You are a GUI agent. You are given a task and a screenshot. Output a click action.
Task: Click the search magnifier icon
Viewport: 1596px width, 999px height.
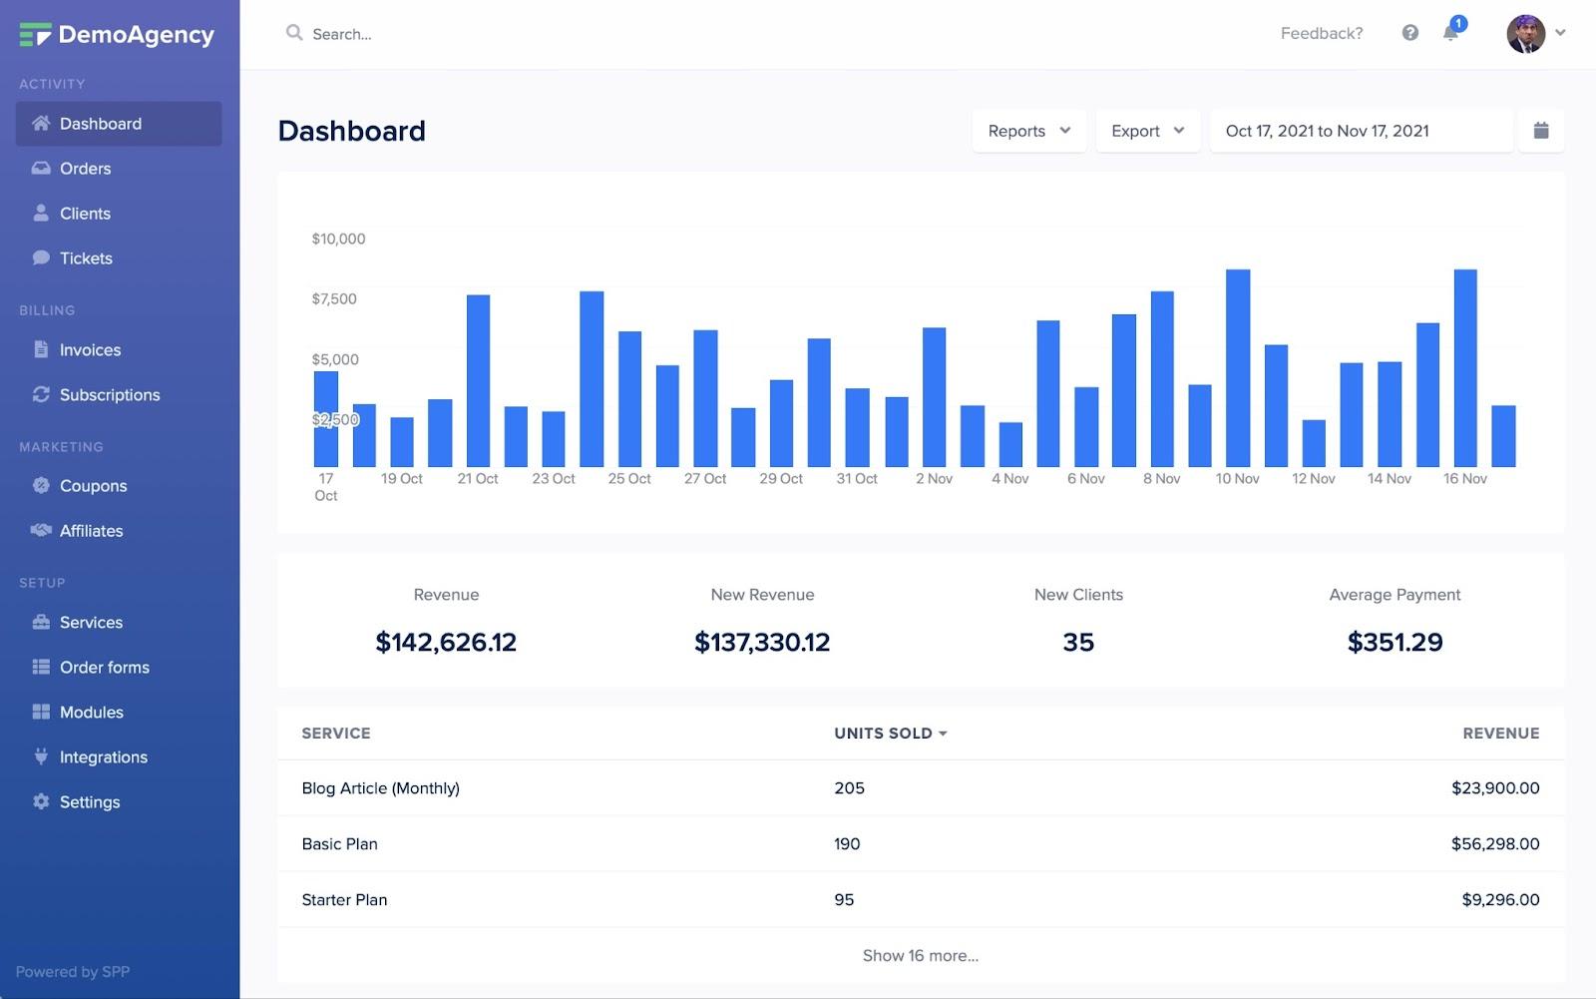(x=294, y=33)
